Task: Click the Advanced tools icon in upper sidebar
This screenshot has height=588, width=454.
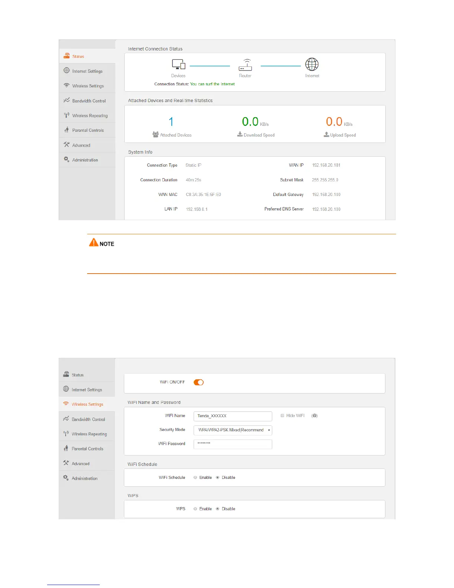Action: pos(67,145)
